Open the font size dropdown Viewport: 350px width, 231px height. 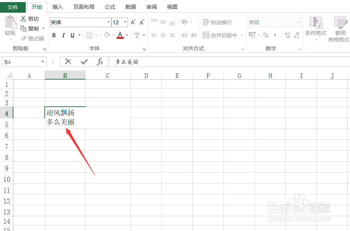pos(125,22)
